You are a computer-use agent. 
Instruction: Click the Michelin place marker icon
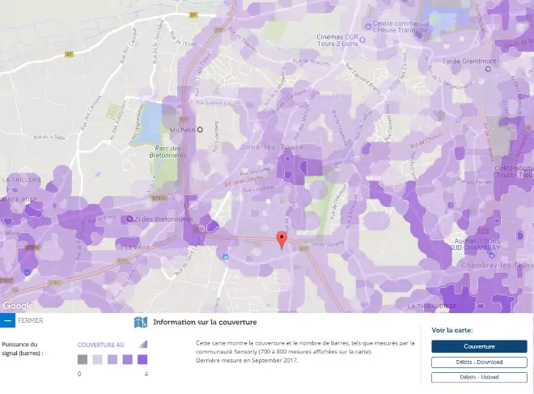201,129
